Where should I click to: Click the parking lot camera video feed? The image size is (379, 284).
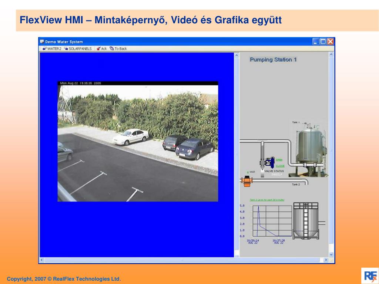click(x=138, y=142)
